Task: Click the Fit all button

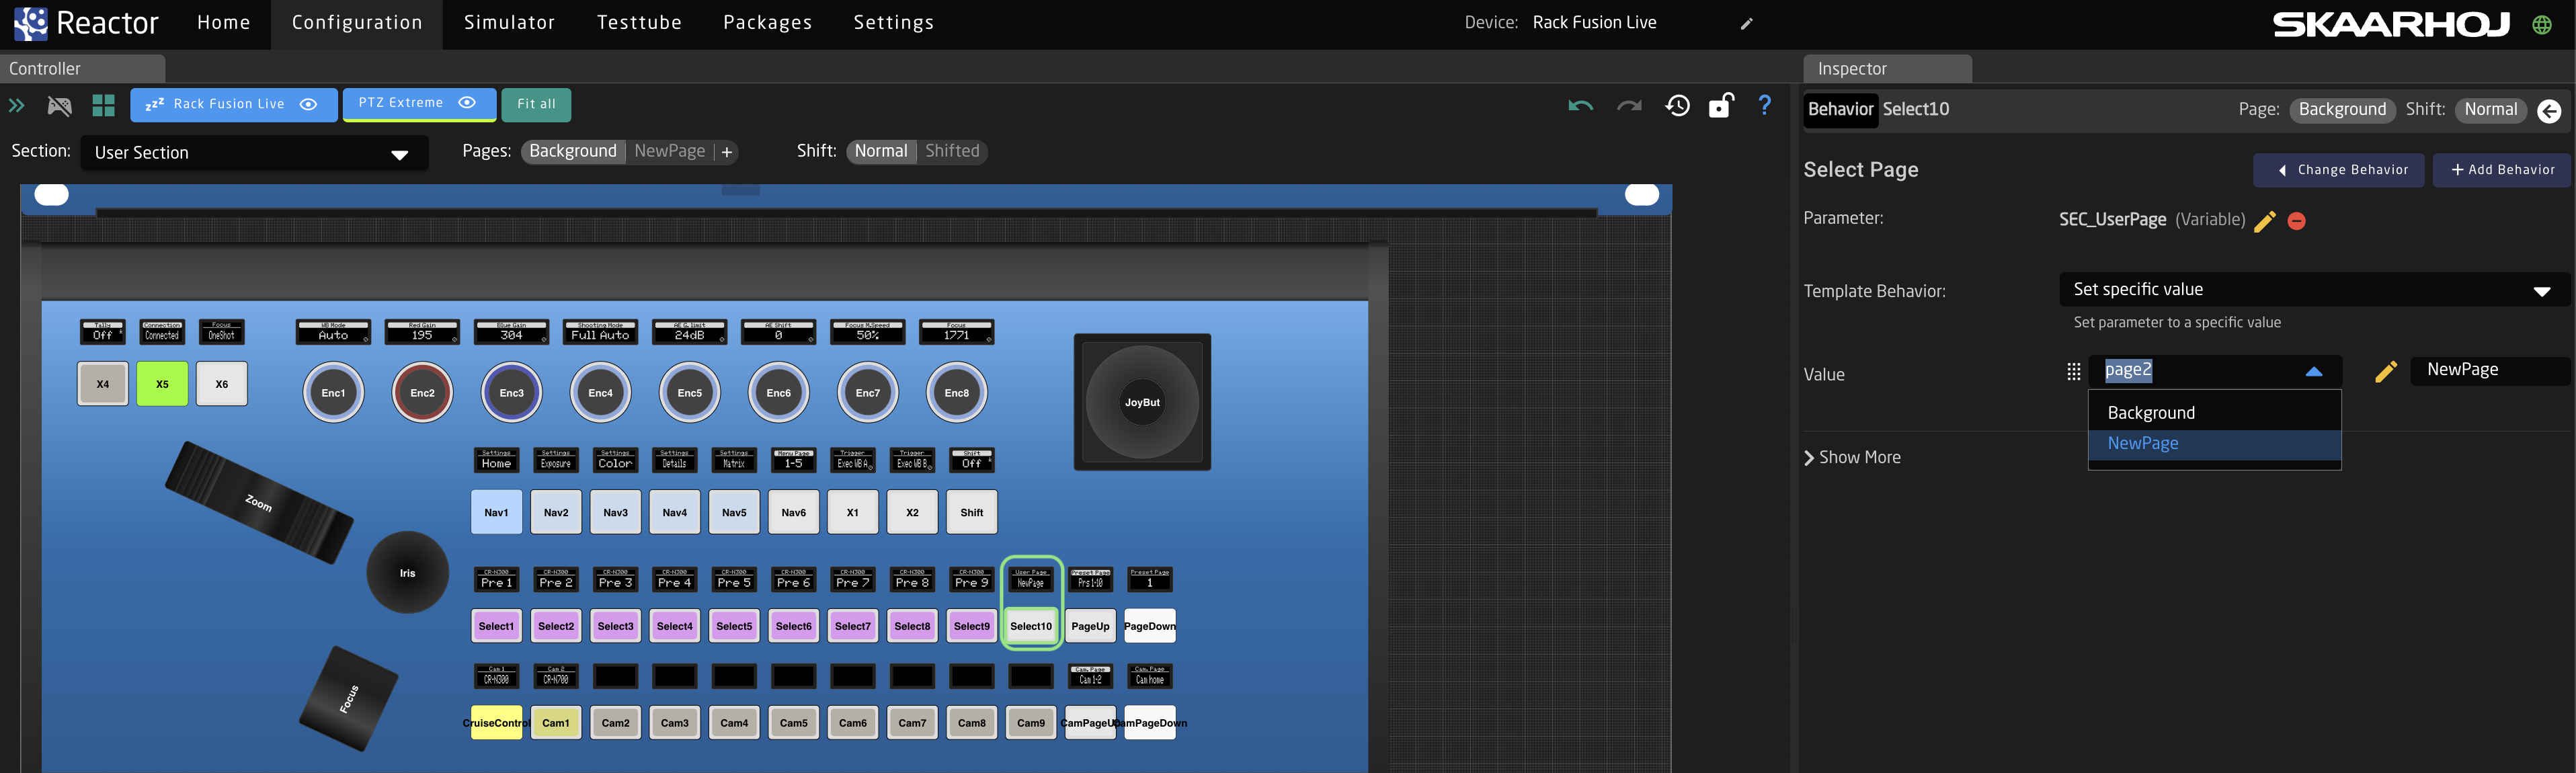Action: [536, 104]
